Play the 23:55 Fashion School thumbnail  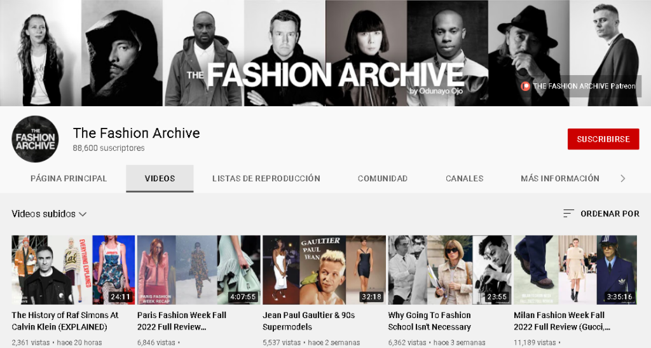point(449,270)
